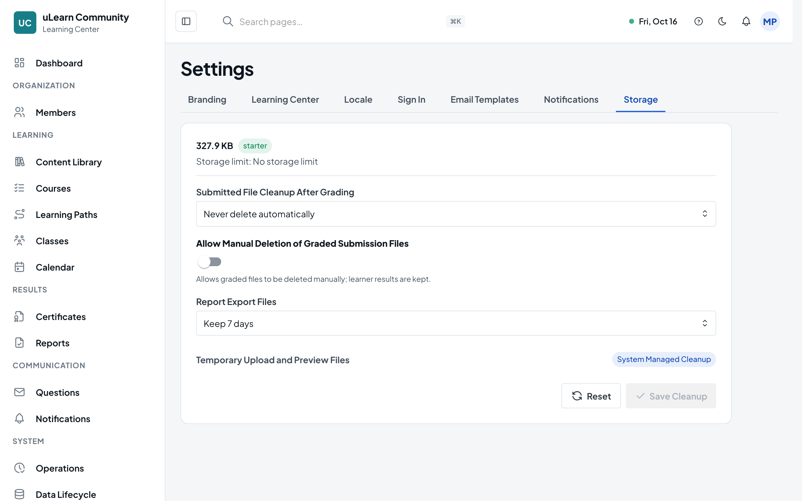Open Notifications in the sidebar menu

click(63, 419)
